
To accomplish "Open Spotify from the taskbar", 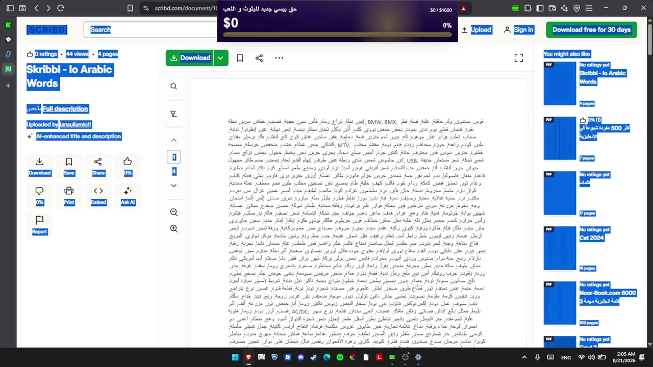I will click(340, 357).
